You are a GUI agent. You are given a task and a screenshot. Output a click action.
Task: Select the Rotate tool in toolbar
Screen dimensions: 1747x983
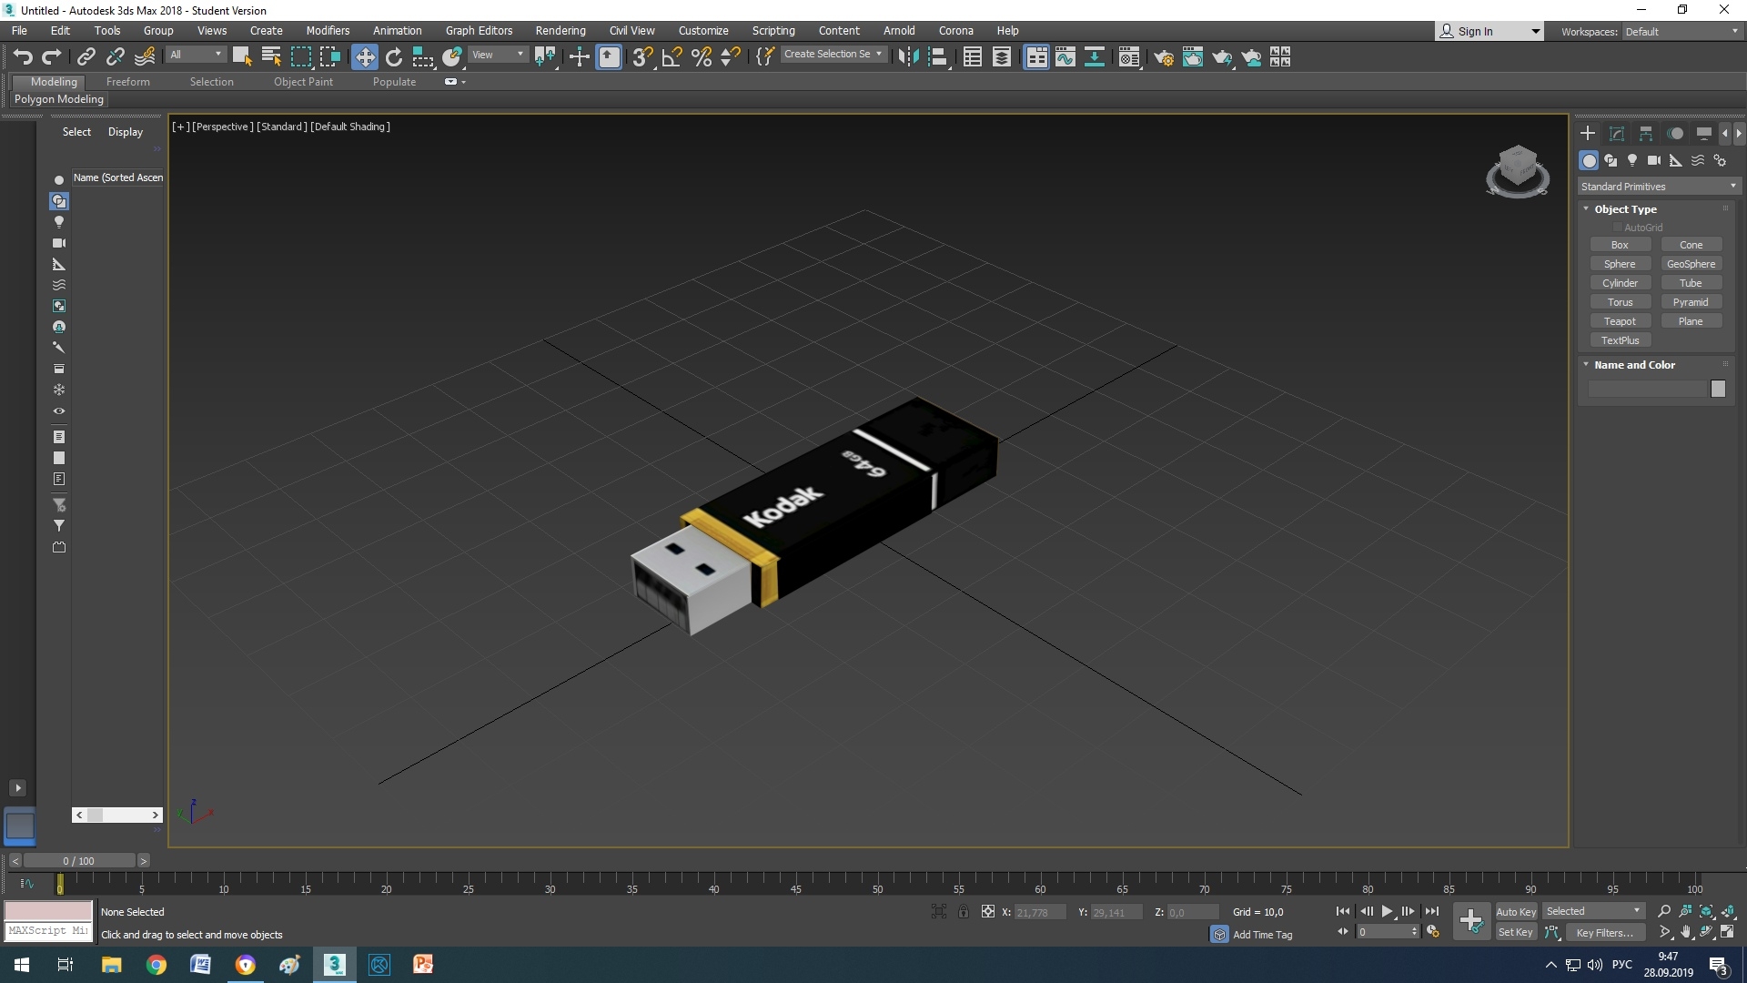point(393,57)
